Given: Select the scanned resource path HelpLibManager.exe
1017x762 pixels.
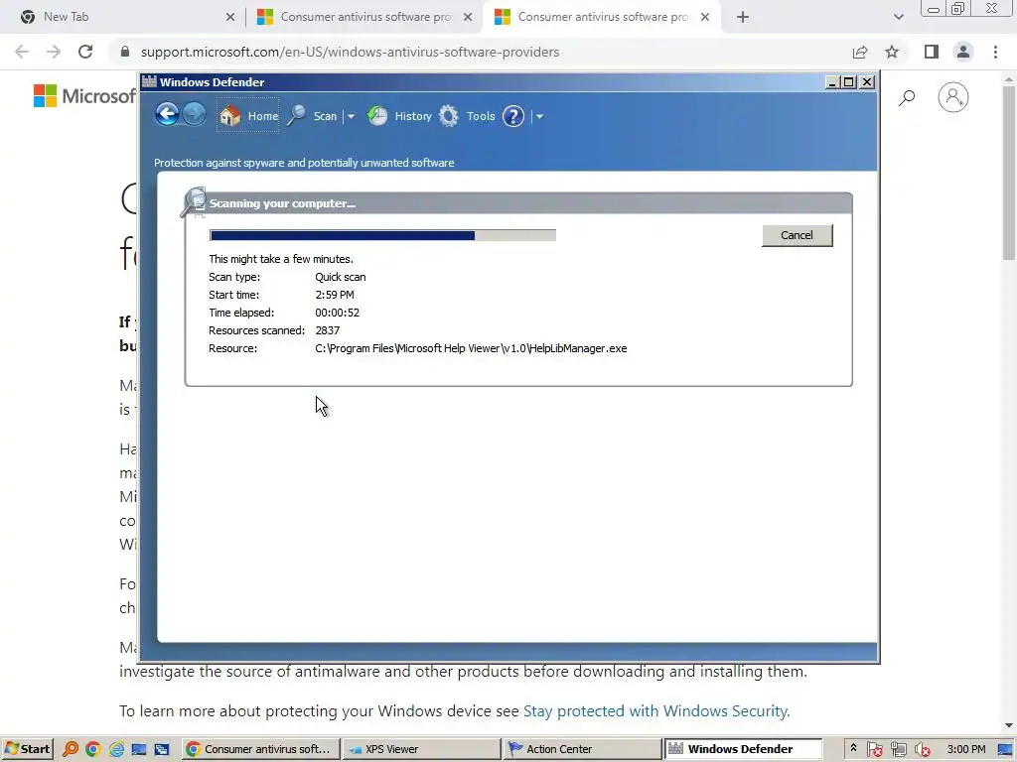Looking at the screenshot, I should [x=471, y=348].
